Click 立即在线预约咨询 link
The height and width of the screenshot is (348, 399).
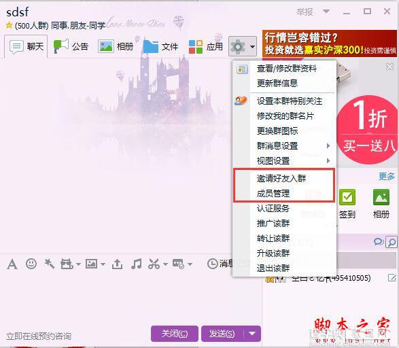click(39, 336)
